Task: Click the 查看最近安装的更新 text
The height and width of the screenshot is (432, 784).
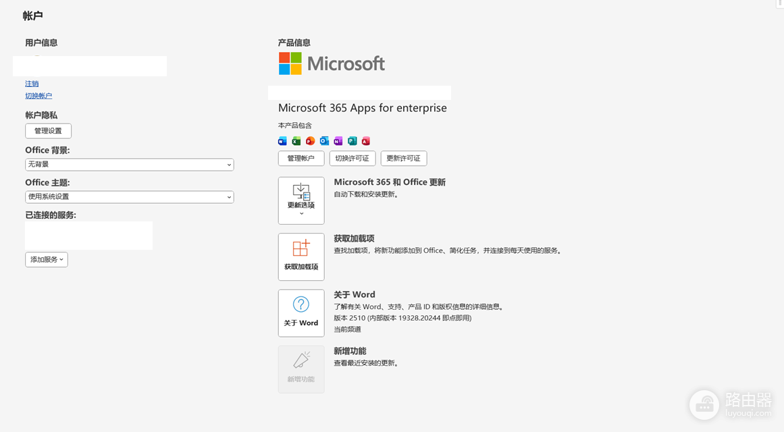Action: [x=366, y=363]
